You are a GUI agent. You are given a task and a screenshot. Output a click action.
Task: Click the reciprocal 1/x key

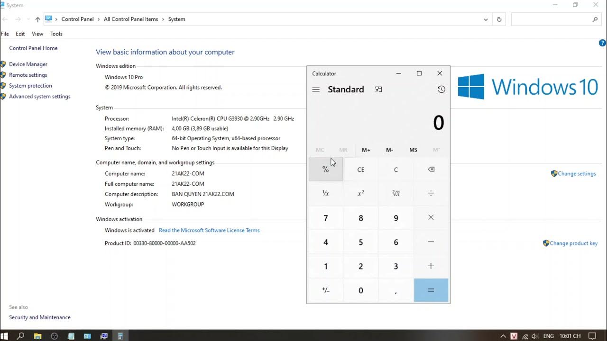(326, 193)
